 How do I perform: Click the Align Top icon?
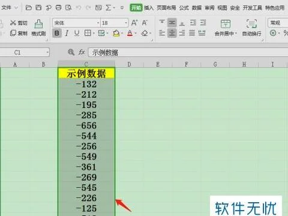pos(162,22)
